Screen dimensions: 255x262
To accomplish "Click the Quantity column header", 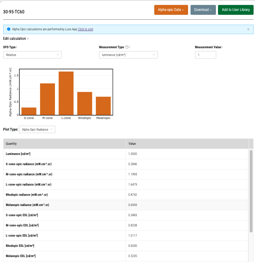I will 64,144.
